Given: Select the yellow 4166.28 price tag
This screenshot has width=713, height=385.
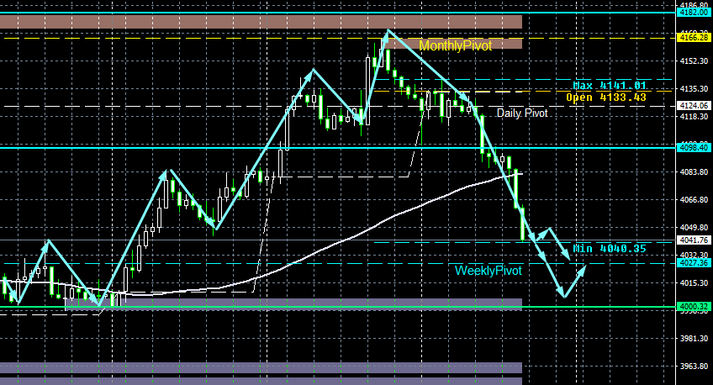Looking at the screenshot, I should 694,37.
